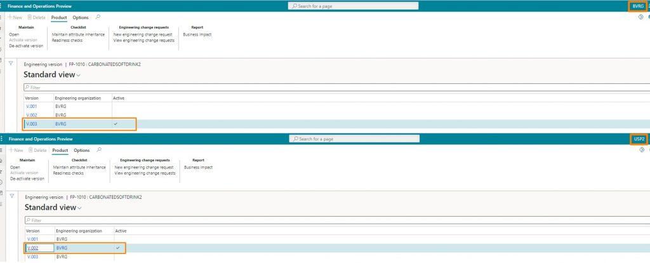
Task: Switch to Product tab in BVRG window
Action: tap(59, 17)
